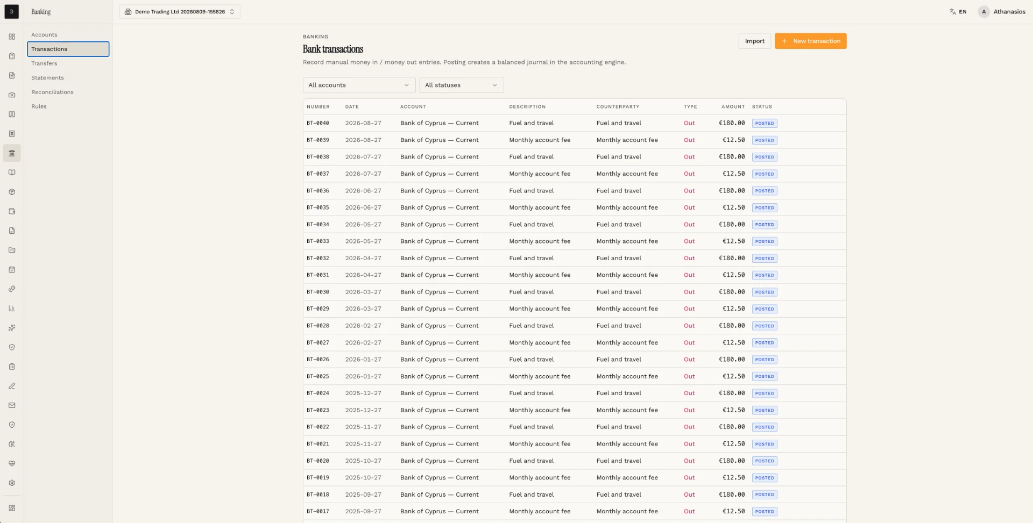
Task: Click the calendar check icon in the sidebar
Action: tap(12, 269)
